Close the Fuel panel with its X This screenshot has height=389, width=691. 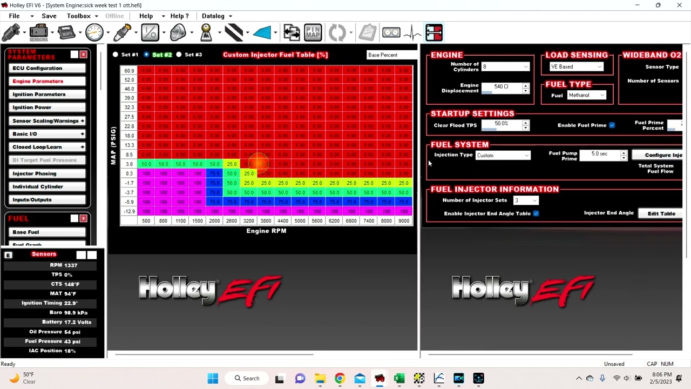(84, 218)
